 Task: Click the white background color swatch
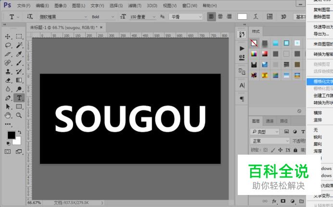pos(18,142)
